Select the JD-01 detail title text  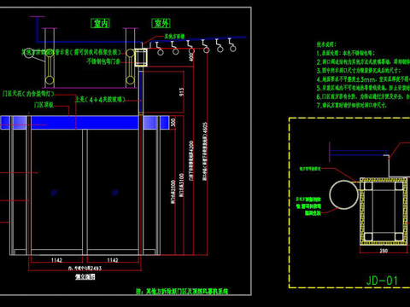[382, 281]
